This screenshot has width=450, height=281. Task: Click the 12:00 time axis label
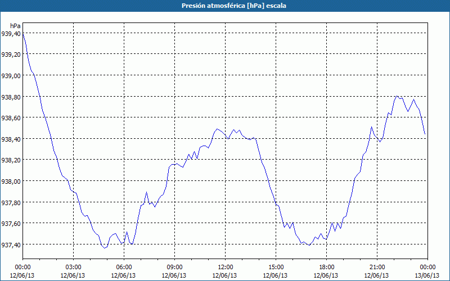click(226, 268)
